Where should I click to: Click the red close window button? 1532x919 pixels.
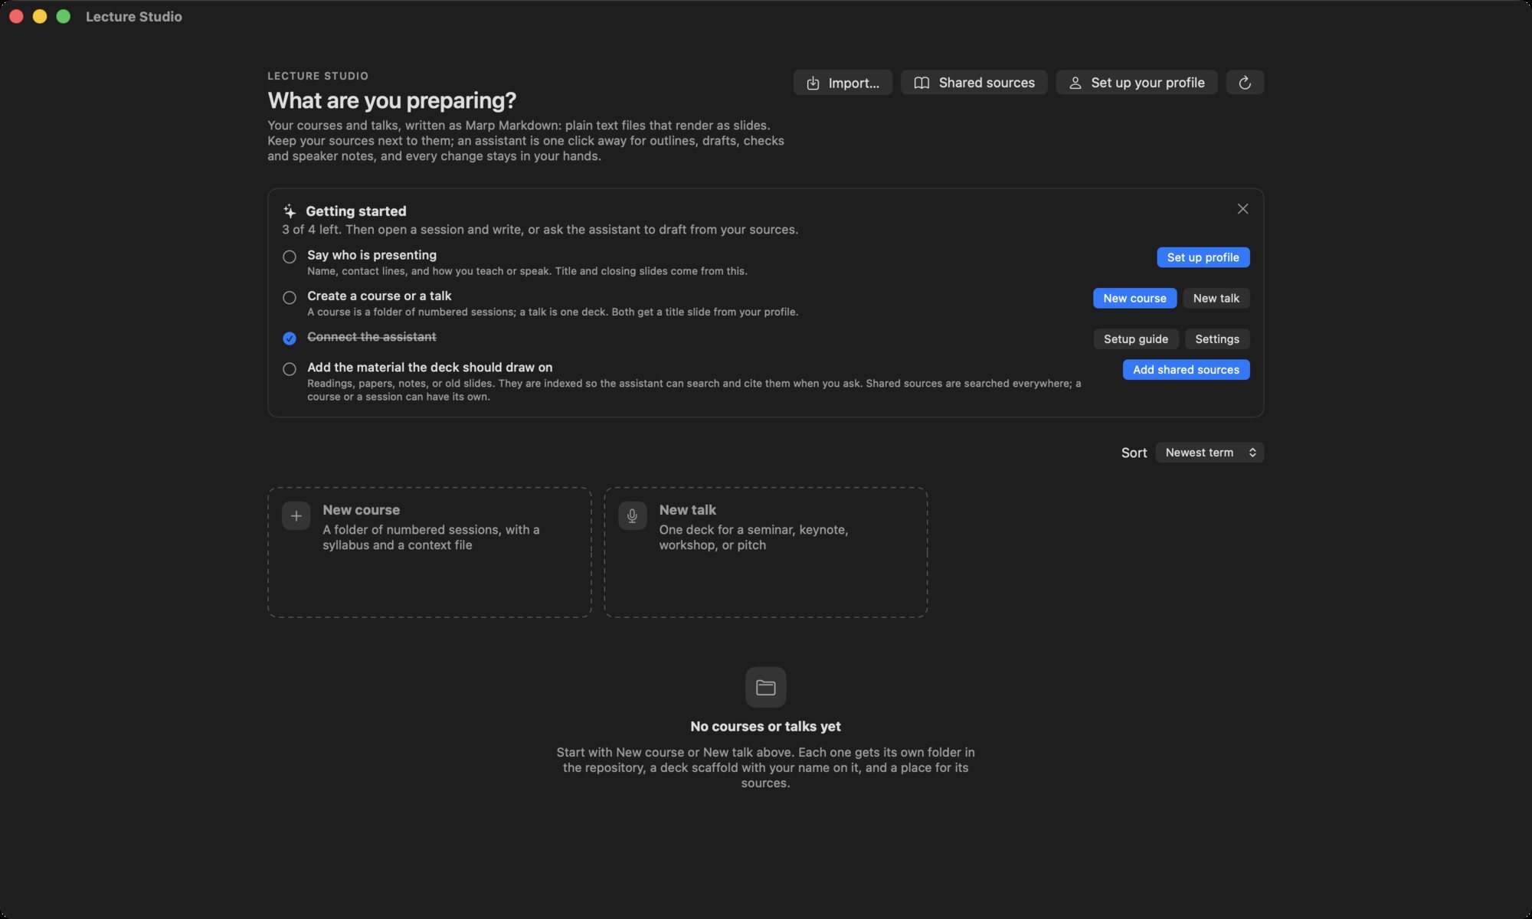[16, 17]
